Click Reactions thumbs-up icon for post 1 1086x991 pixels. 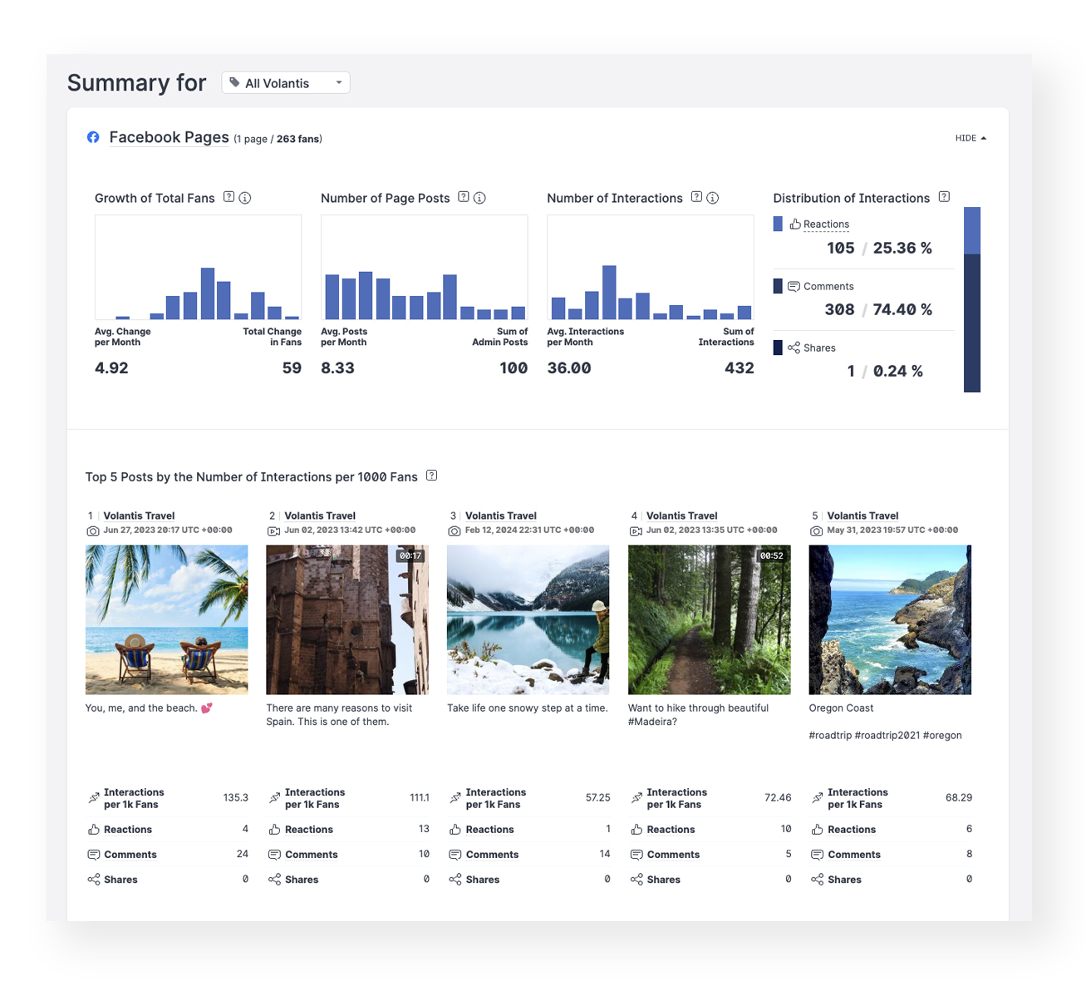point(93,830)
